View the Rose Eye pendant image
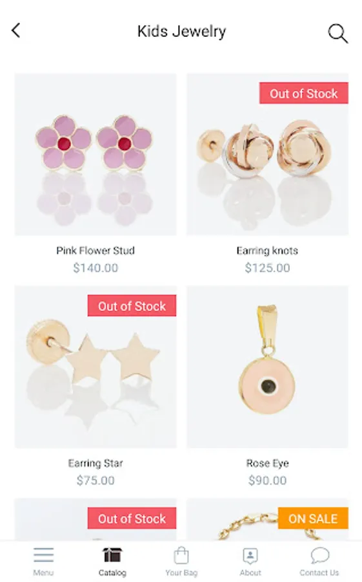 coord(268,367)
